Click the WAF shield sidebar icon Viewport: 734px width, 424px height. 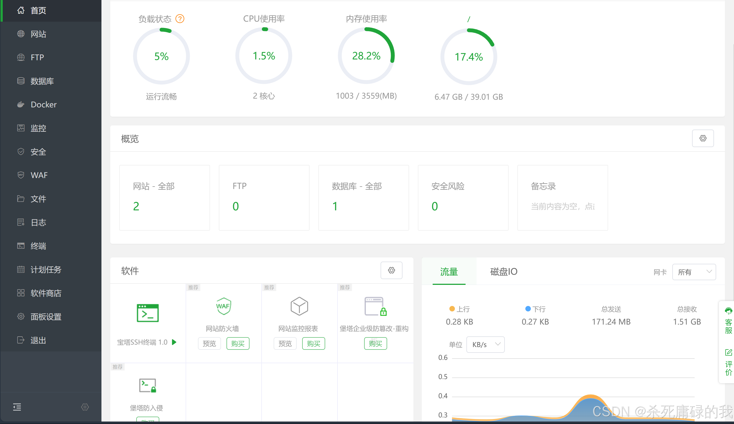tap(21, 175)
